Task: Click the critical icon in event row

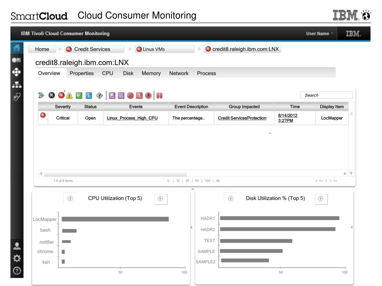Action: (x=43, y=115)
